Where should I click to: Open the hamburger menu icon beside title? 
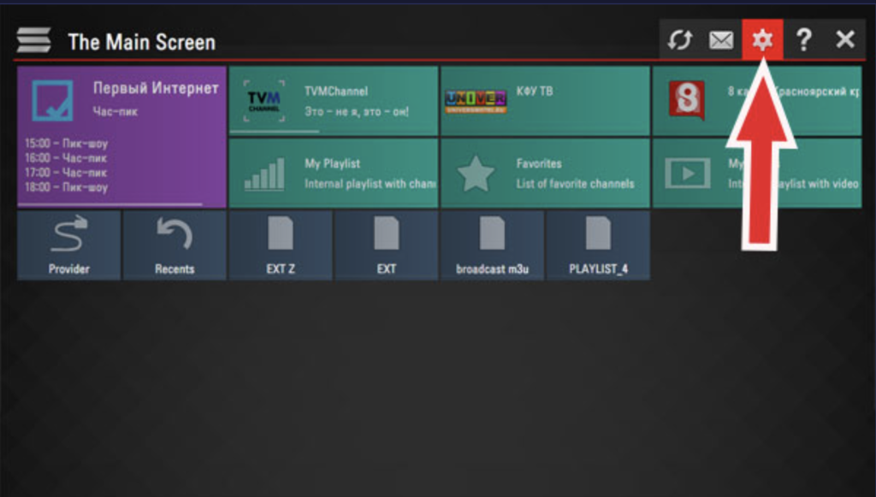33,41
